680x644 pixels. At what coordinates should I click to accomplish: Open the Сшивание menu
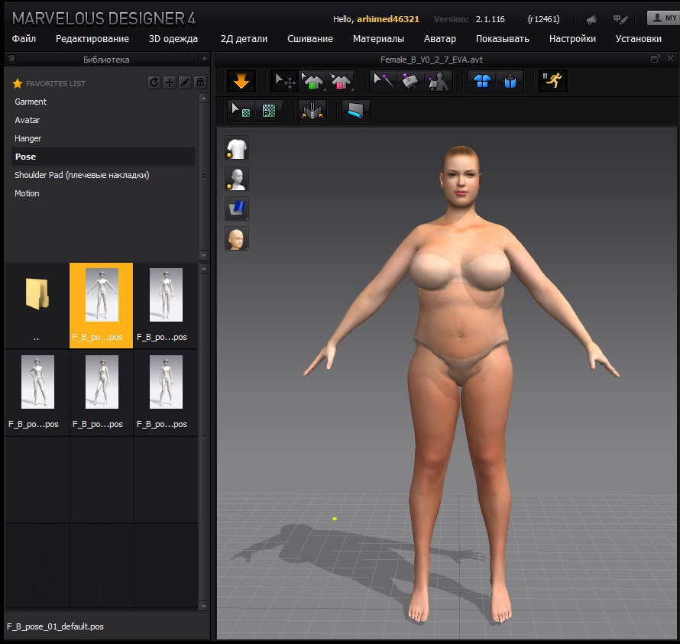[x=309, y=38]
